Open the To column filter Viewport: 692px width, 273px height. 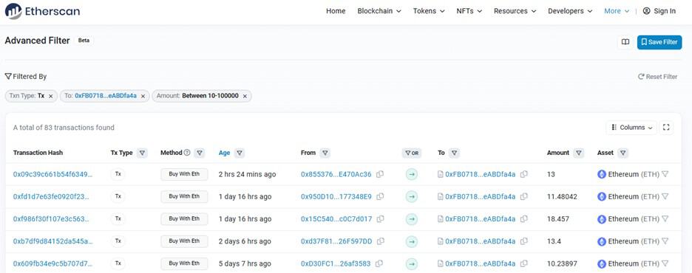[454, 153]
